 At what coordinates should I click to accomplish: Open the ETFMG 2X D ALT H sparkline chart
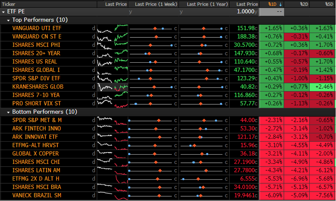(113, 179)
